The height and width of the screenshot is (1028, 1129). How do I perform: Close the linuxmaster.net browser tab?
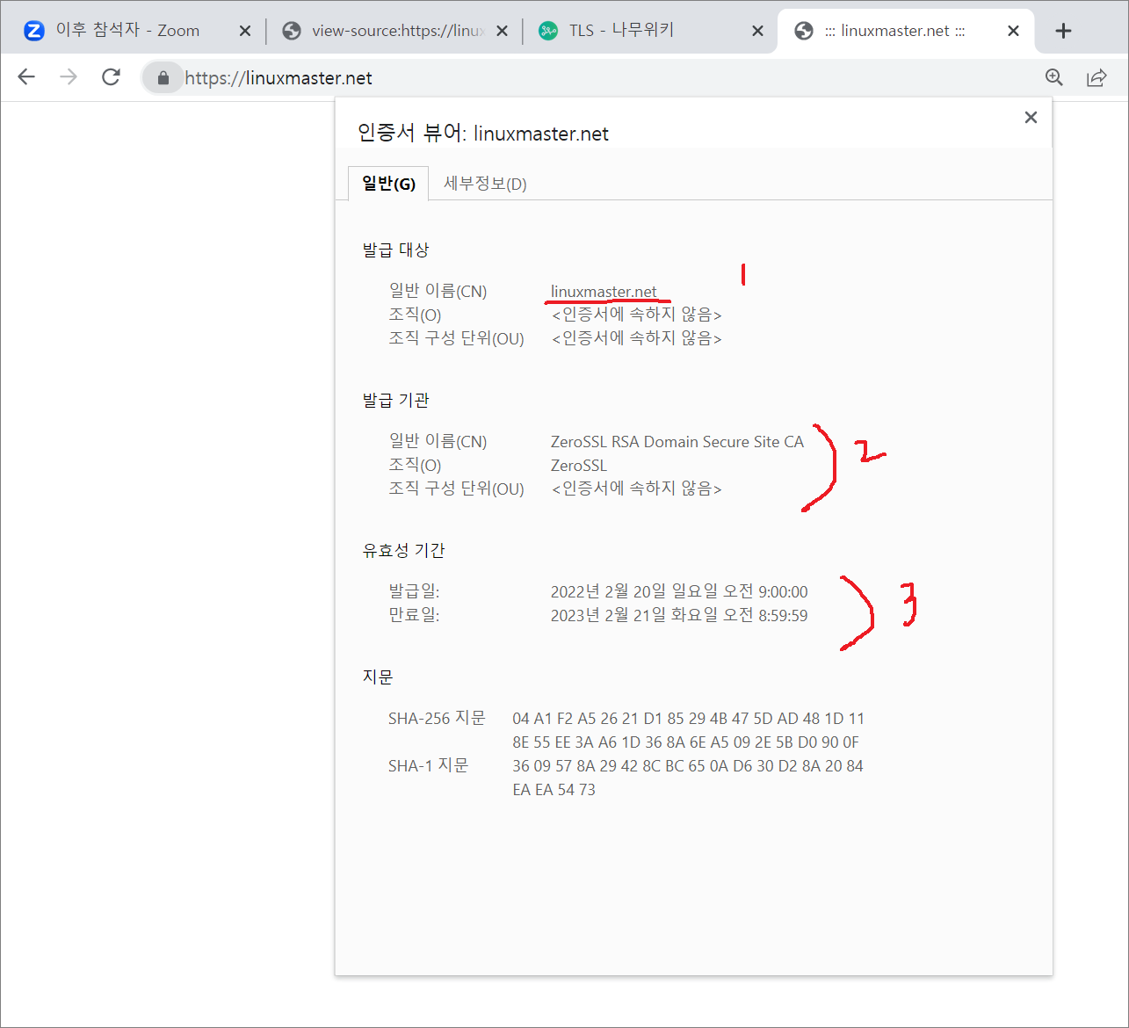[1013, 31]
